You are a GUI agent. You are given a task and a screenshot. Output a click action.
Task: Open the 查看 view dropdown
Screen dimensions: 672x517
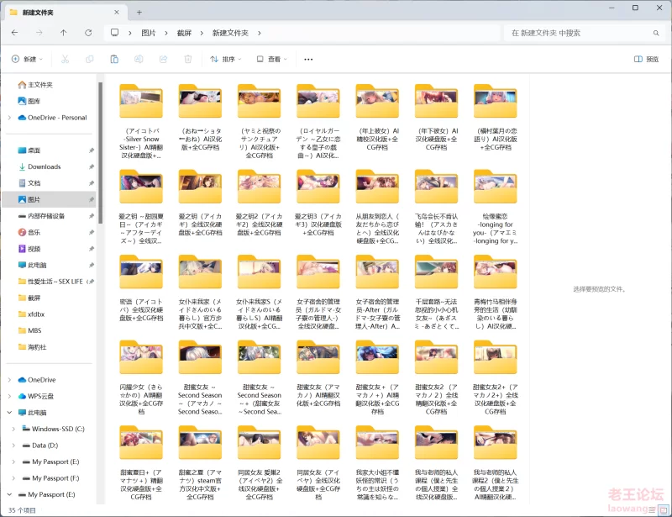(271, 59)
